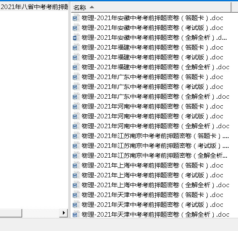
Task: Select 物理-2021年河南中考考前押题密卷（答题卡）.doc
Action: (153, 106)
